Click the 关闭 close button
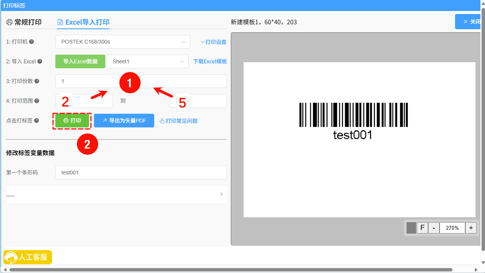This screenshot has height=273, width=485. click(468, 22)
